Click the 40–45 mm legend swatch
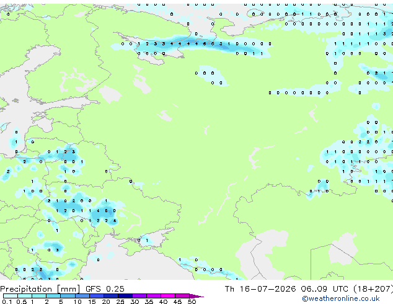Screen dimensions: 393x304 pos(168,296)
